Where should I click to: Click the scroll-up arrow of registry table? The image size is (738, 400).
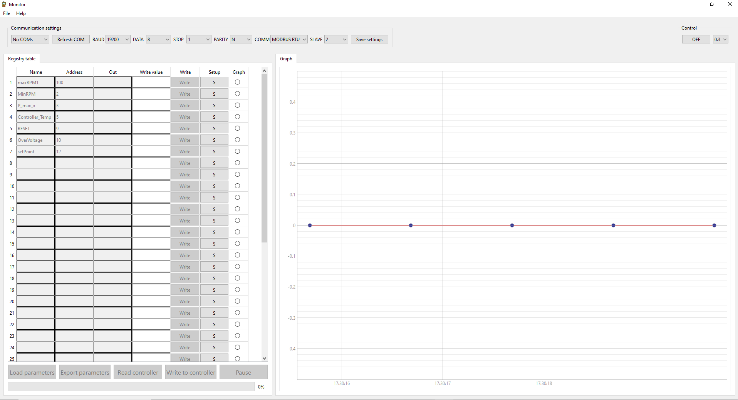click(x=264, y=71)
